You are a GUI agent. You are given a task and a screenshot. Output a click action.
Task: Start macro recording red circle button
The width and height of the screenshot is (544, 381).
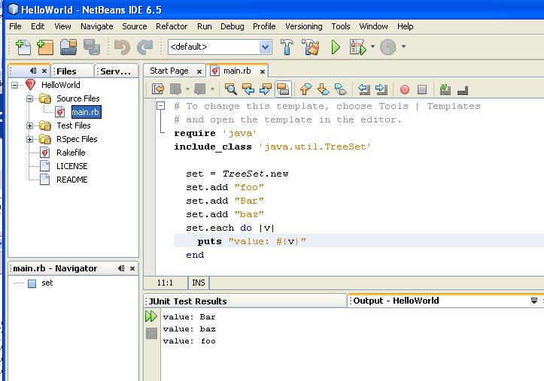[x=405, y=89]
